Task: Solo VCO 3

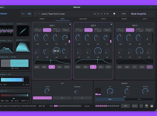Action: click(142, 67)
